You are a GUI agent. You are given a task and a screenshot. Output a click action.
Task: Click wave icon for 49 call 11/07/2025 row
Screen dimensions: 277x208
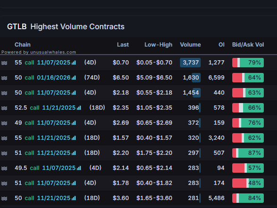point(4,123)
